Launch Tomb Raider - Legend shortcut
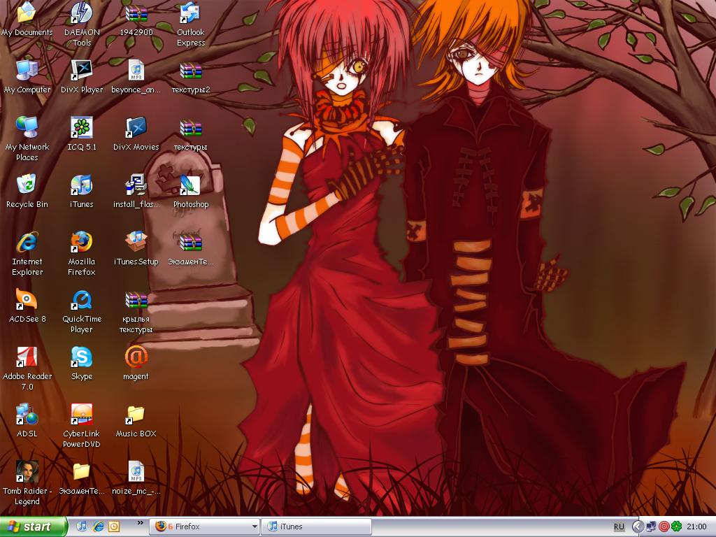 pos(27,484)
